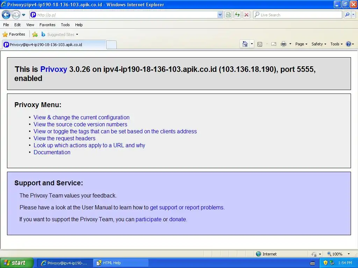Click the on-screen keyboard tray icon

[313, 263]
